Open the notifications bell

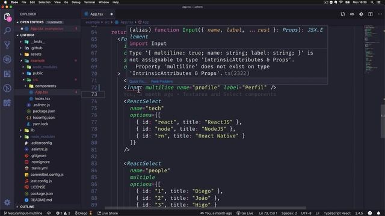[378, 214]
